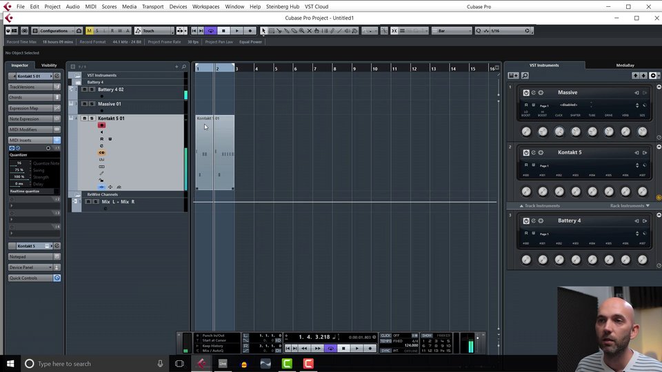Select the Mute X tool
The image size is (662, 372).
click(x=309, y=31)
